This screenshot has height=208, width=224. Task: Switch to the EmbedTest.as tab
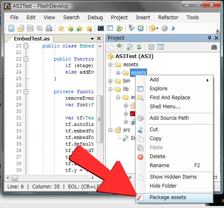(x=32, y=39)
